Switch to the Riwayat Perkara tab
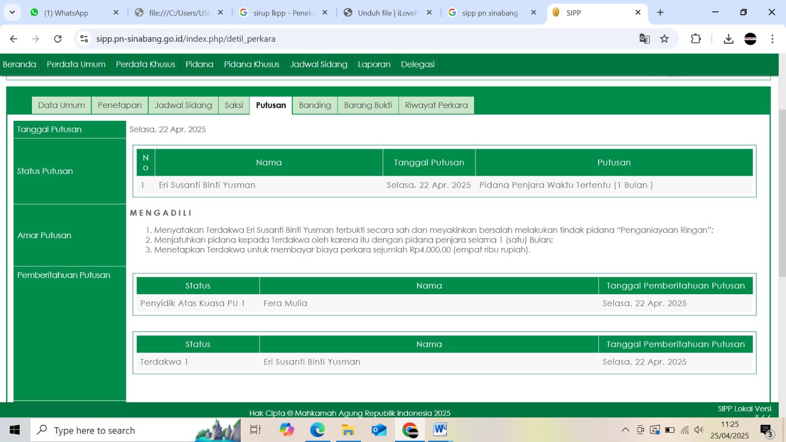The image size is (786, 442). tap(436, 105)
